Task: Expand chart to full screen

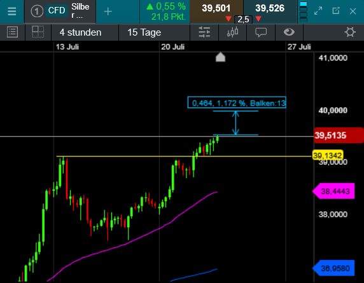Action: coord(318,11)
